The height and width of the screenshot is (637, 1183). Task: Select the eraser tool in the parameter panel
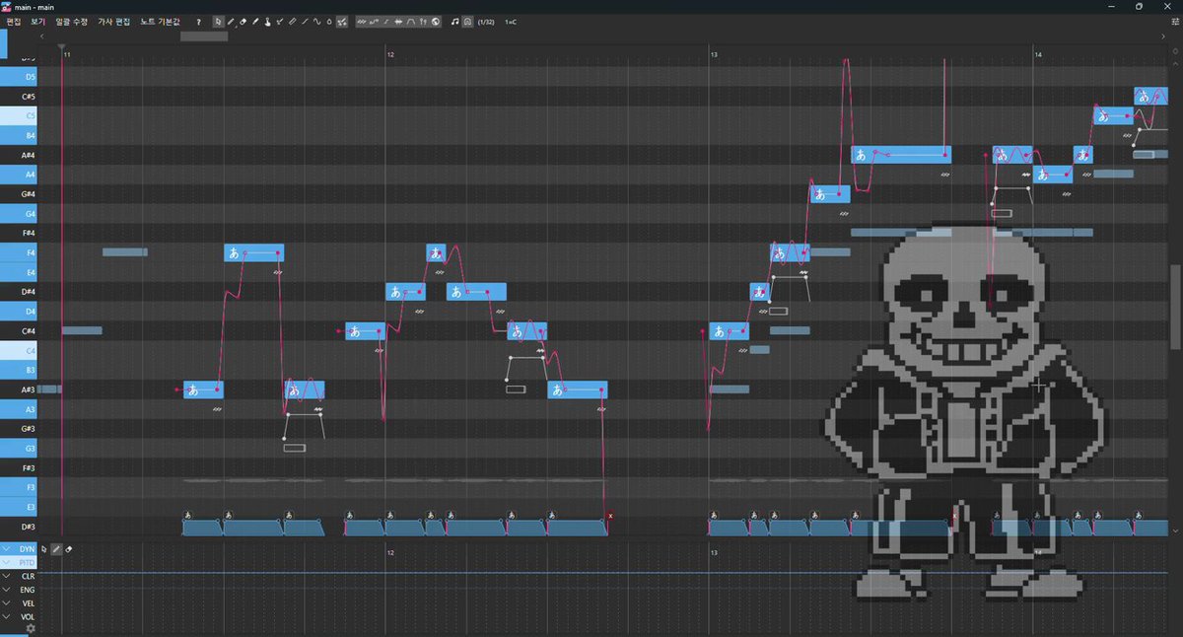click(69, 549)
